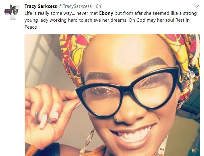This screenshot has width=204, height=156.
Task: Expand the tweet options chevron
Action: (196, 6)
